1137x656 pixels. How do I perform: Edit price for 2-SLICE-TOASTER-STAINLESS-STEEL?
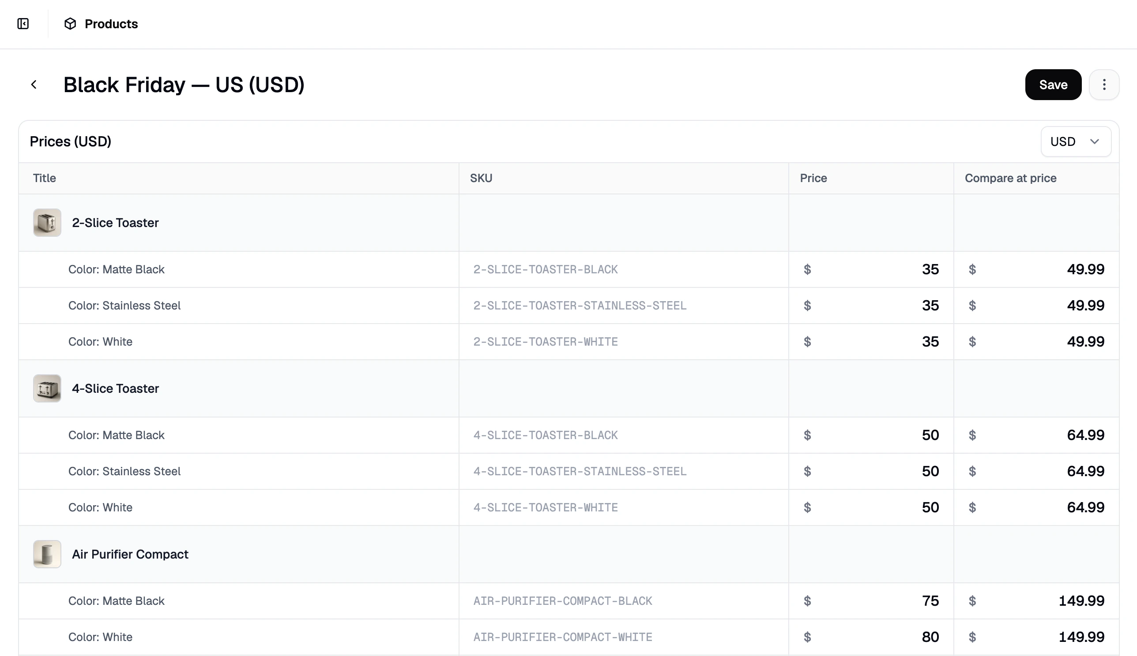pyautogui.click(x=871, y=306)
